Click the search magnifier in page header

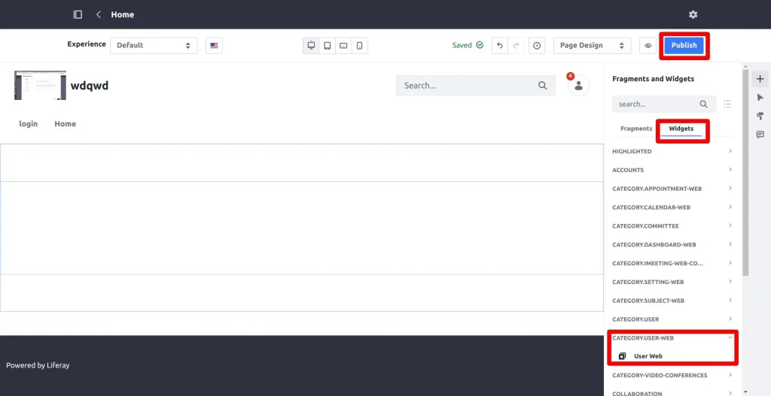pyautogui.click(x=542, y=86)
